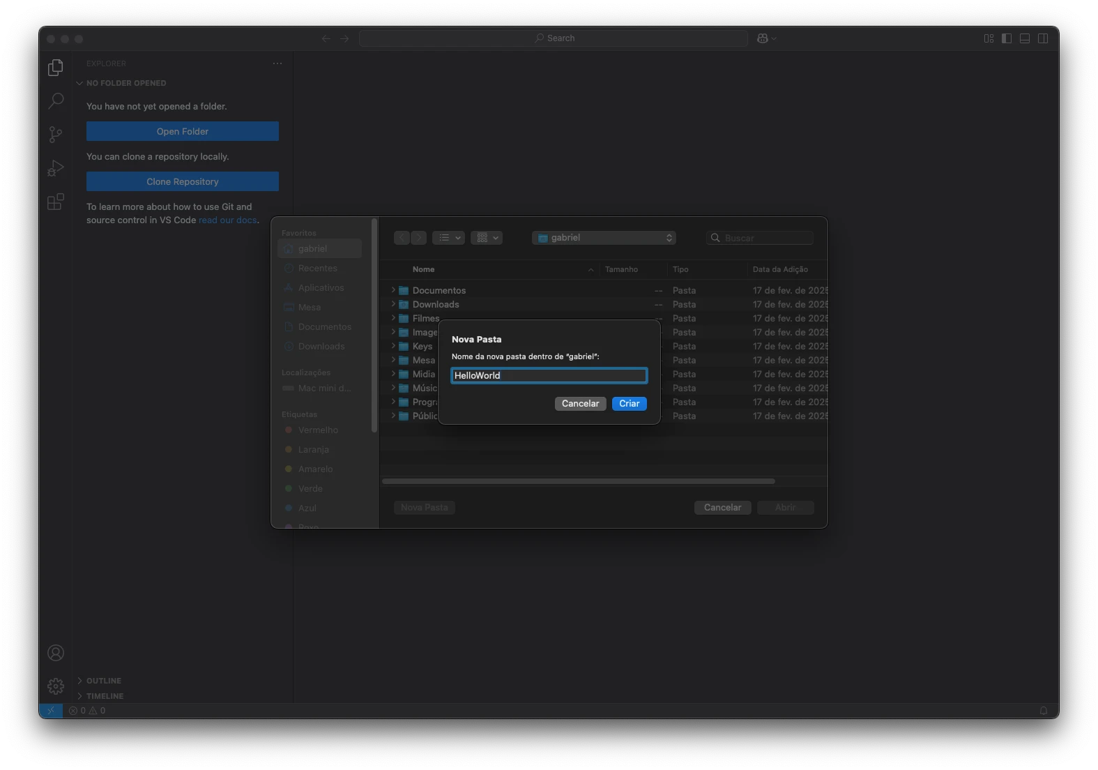
Task: Toggle the secondary side bar layout button
Action: coord(1043,38)
